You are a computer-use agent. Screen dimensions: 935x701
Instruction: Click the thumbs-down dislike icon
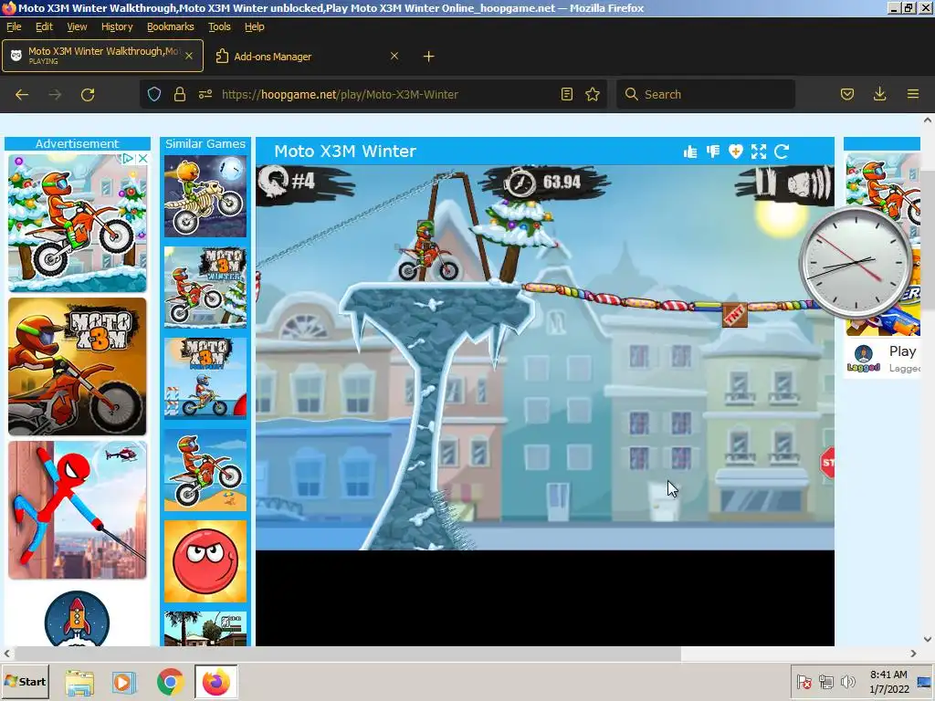coord(712,152)
